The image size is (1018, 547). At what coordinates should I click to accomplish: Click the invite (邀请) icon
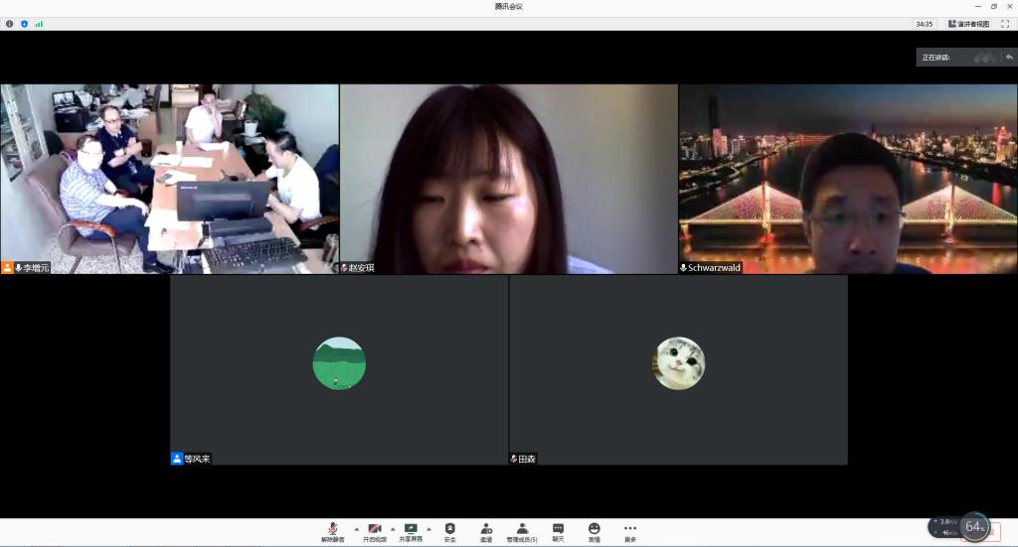click(x=486, y=529)
